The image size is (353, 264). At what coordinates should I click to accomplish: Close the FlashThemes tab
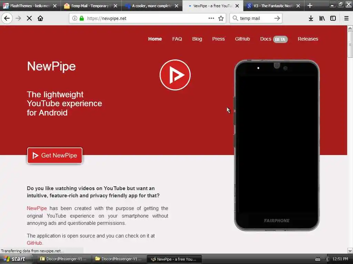pyautogui.click(x=55, y=6)
